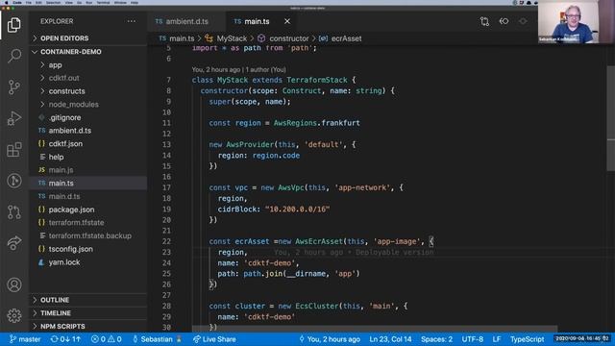Click the horizontal editor scrollbar
615x346 pixels.
(x=375, y=329)
